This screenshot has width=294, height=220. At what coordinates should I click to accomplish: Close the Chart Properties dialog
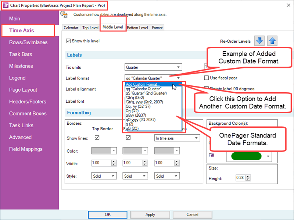[288, 5]
